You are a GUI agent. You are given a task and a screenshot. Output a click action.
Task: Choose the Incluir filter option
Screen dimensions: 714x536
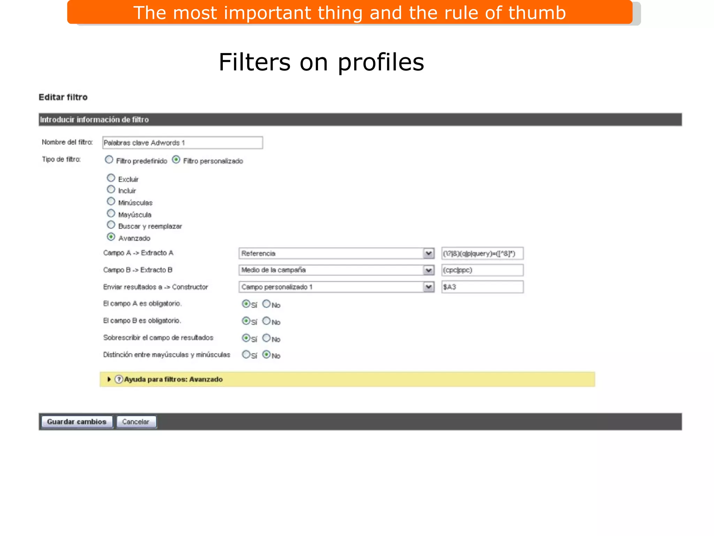pos(111,189)
